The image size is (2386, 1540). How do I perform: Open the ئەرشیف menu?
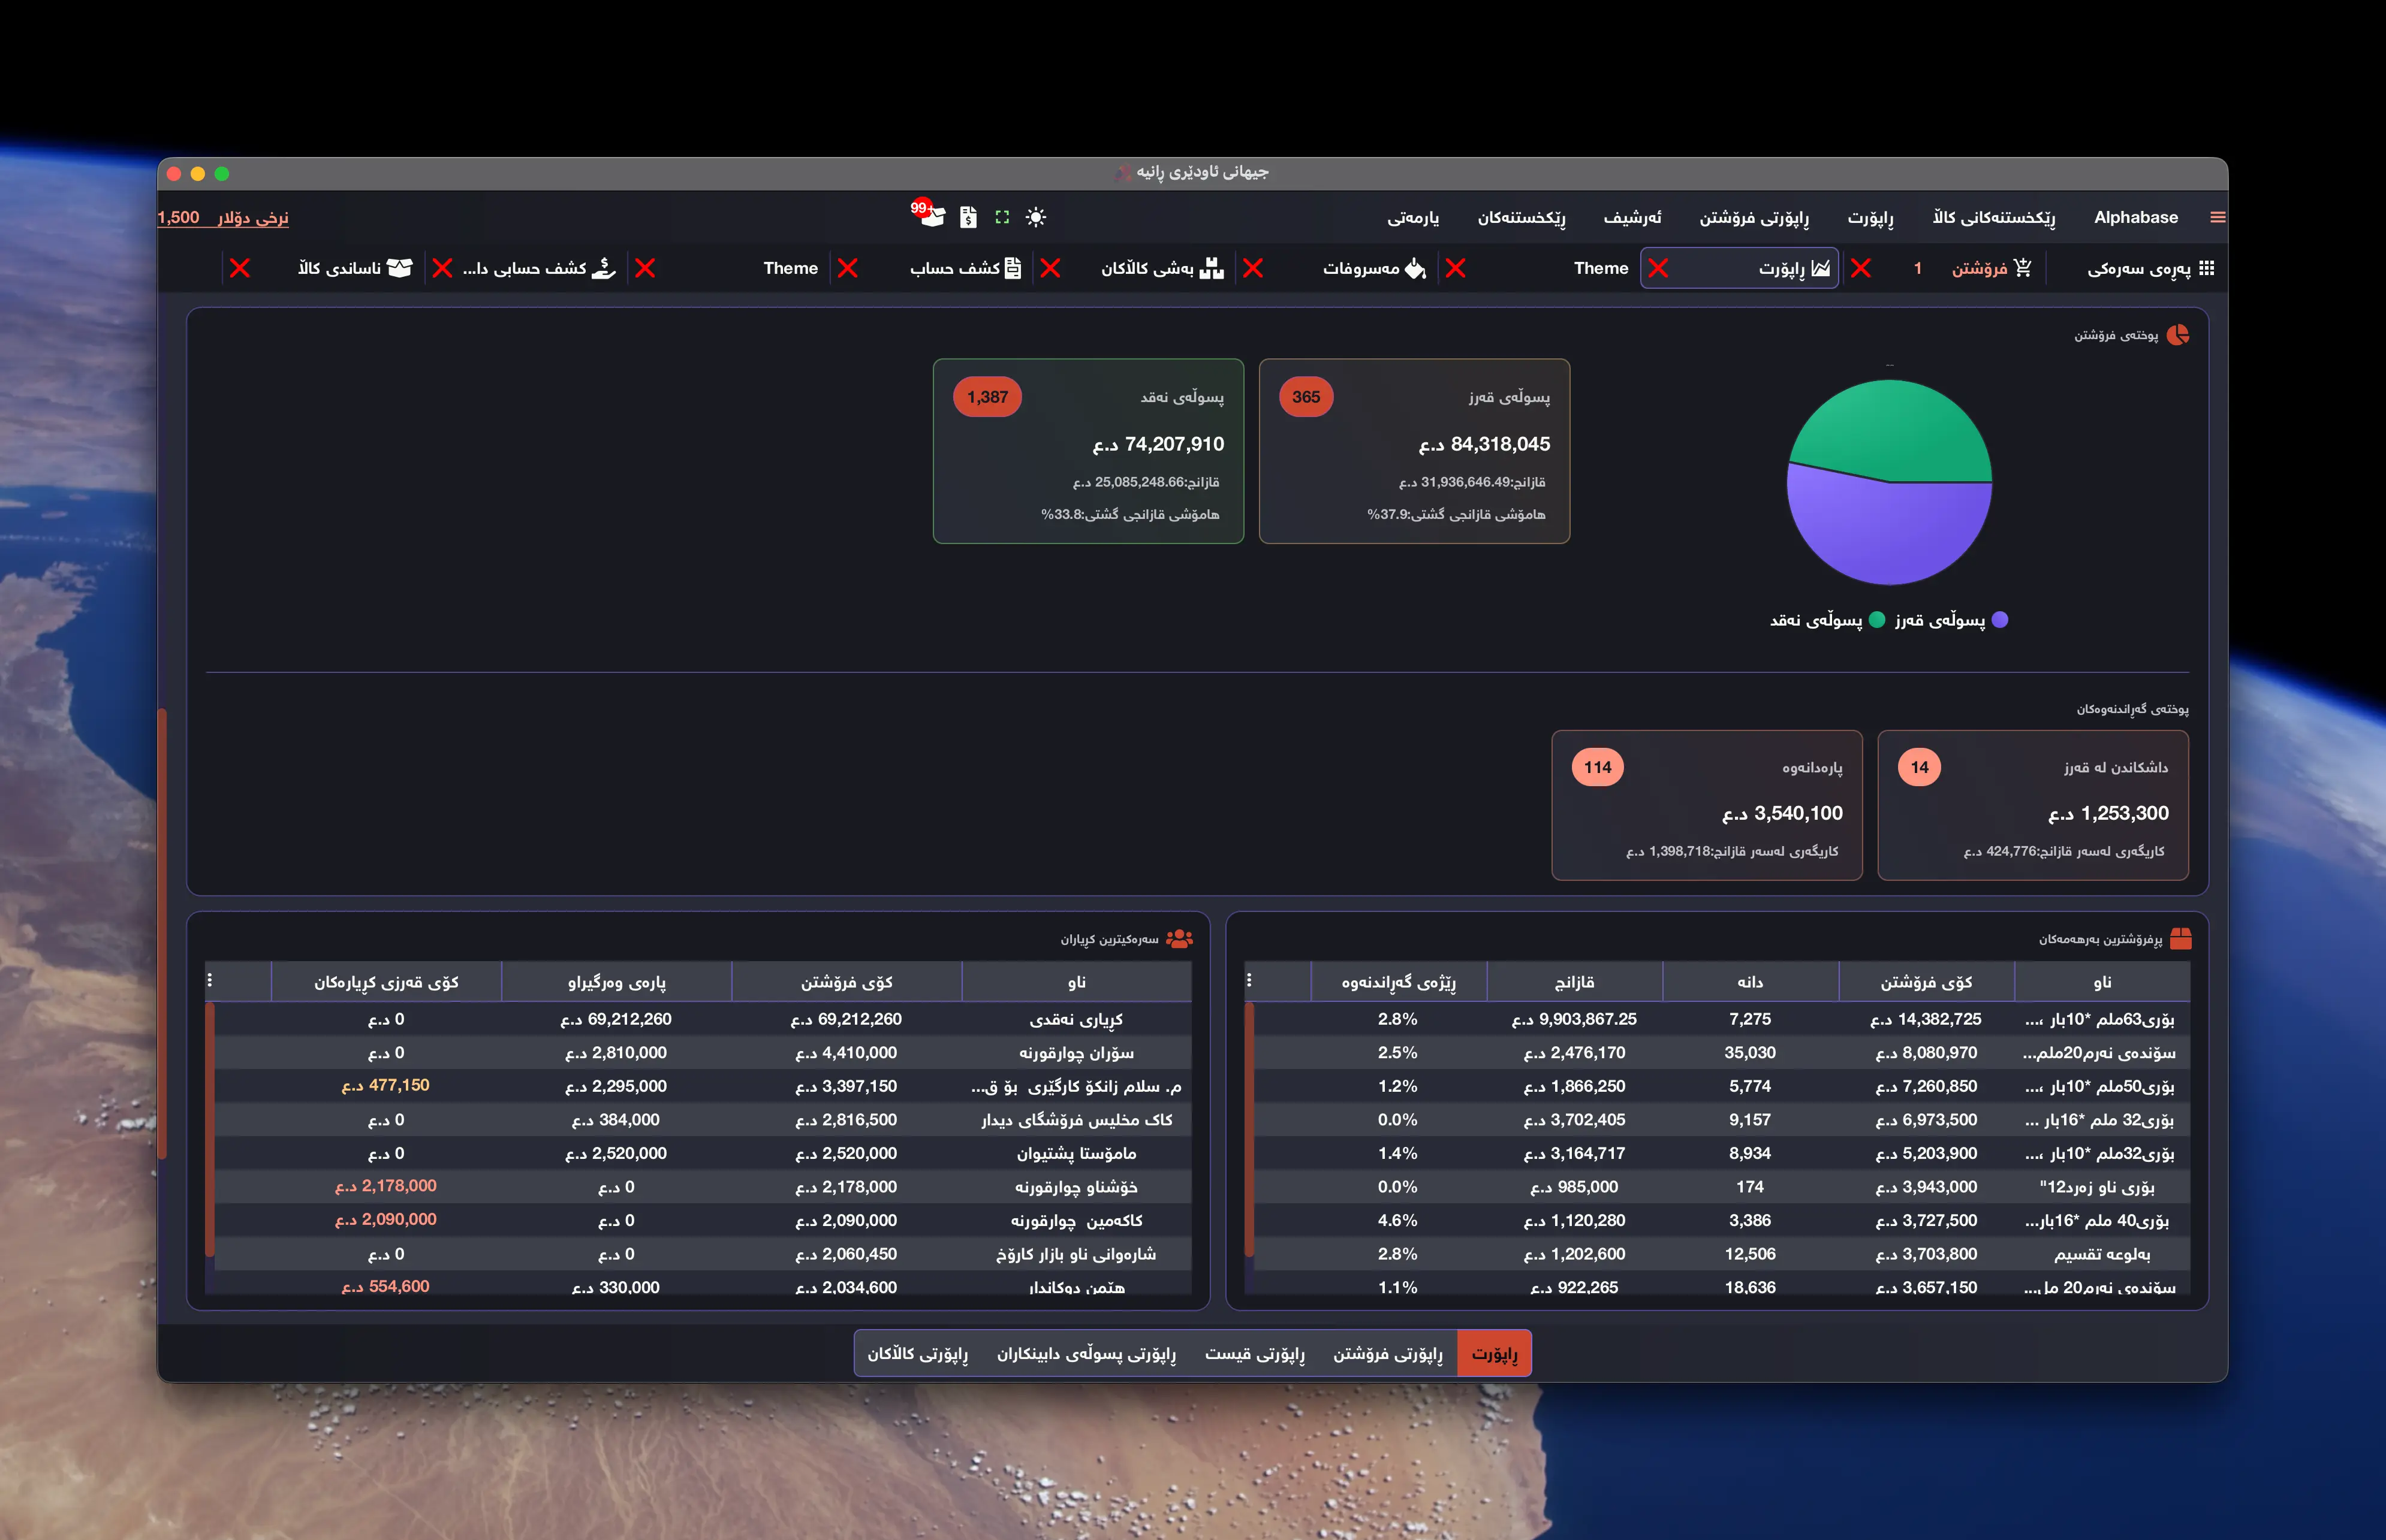click(x=1632, y=217)
